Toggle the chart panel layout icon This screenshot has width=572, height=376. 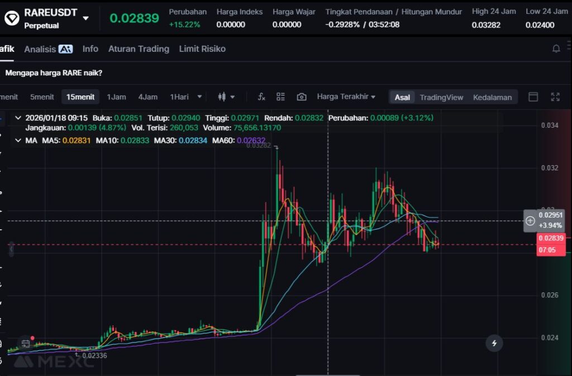[x=533, y=97]
